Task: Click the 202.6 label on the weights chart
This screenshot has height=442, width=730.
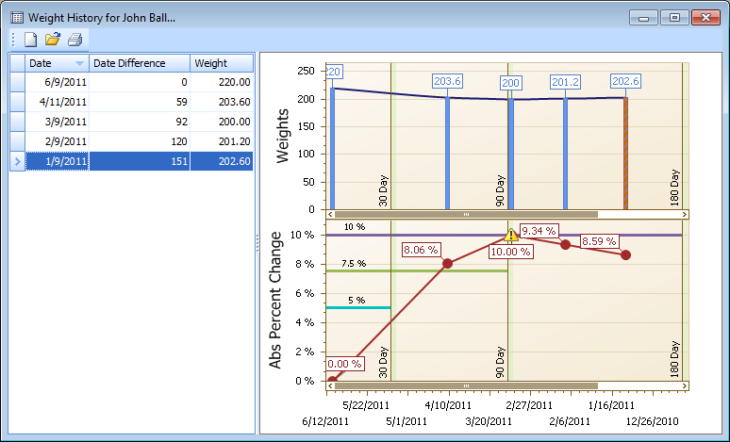Action: [x=625, y=81]
